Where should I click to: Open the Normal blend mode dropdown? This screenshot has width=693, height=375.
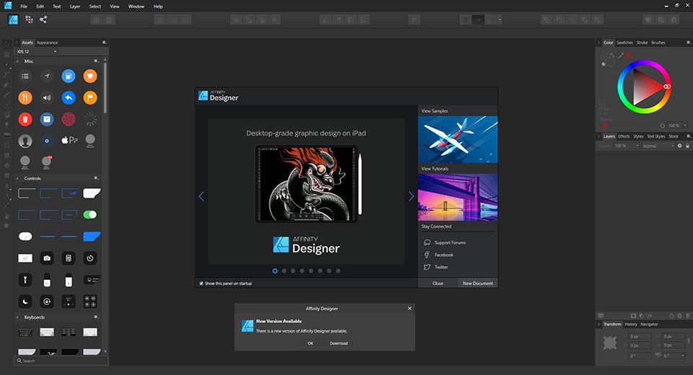(x=658, y=146)
